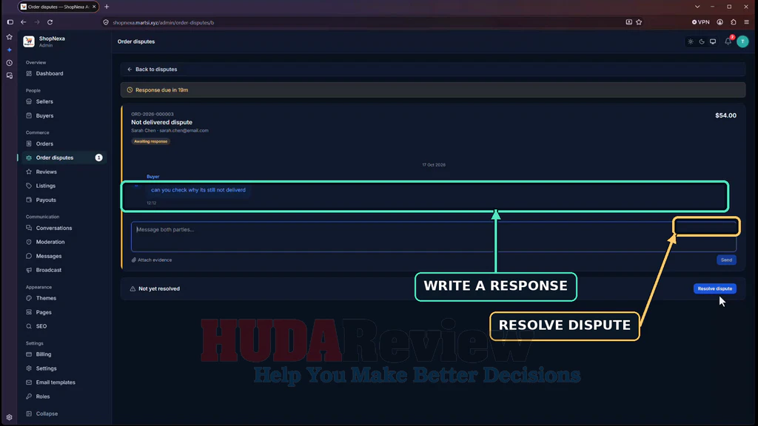Go back to disputes list
This screenshot has width=758, height=426.
tap(152, 69)
